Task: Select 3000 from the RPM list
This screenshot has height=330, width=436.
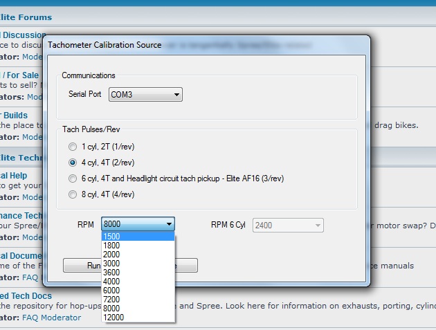Action: [138, 264]
